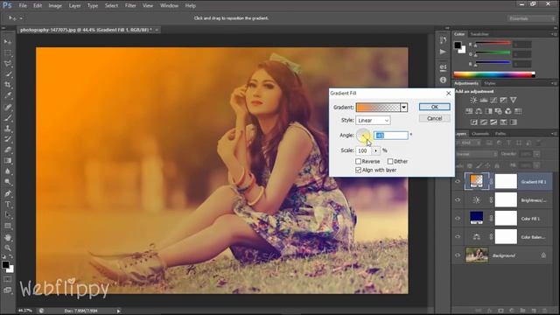Open the Color panel options menu

click(554, 34)
